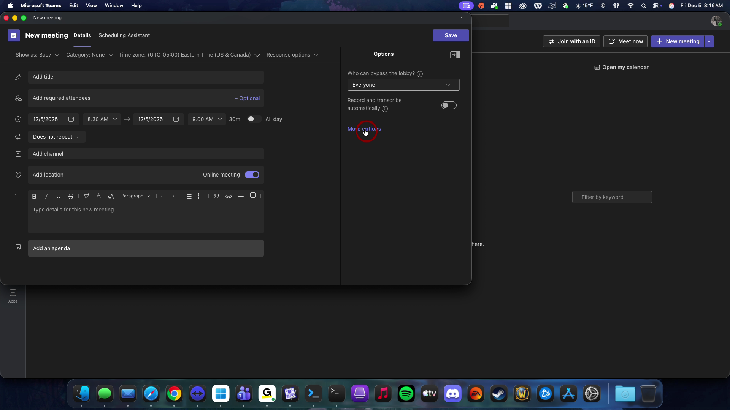Disable the Online meeting toggle
Image resolution: width=730 pixels, height=410 pixels.
point(252,175)
